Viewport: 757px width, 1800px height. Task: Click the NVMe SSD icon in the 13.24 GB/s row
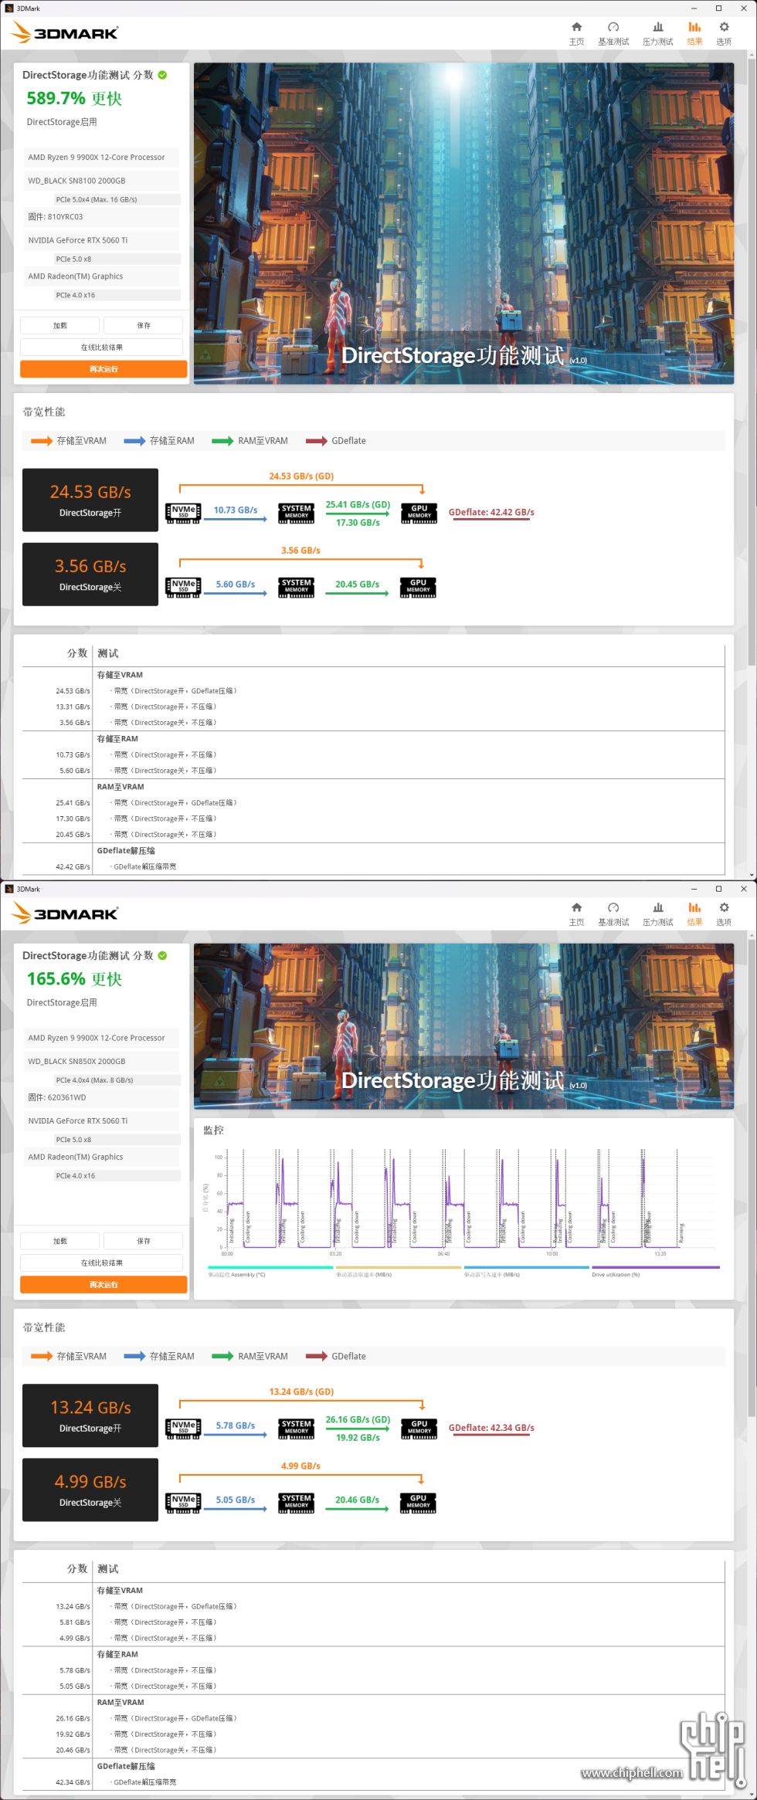183,1429
